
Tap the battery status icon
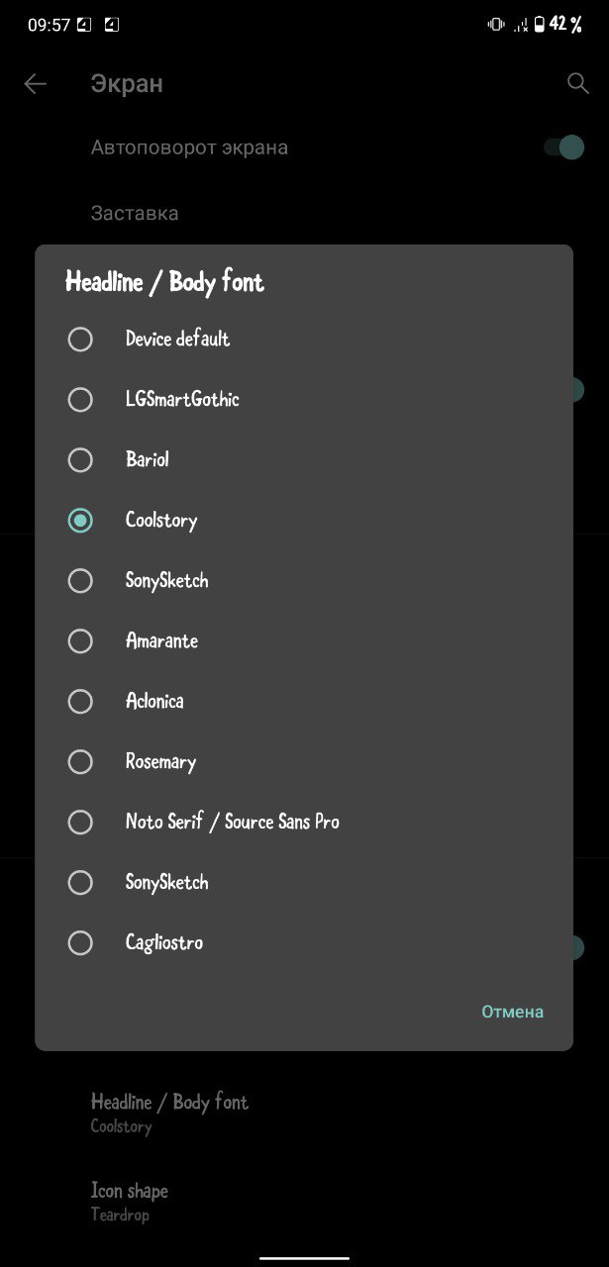point(540,24)
